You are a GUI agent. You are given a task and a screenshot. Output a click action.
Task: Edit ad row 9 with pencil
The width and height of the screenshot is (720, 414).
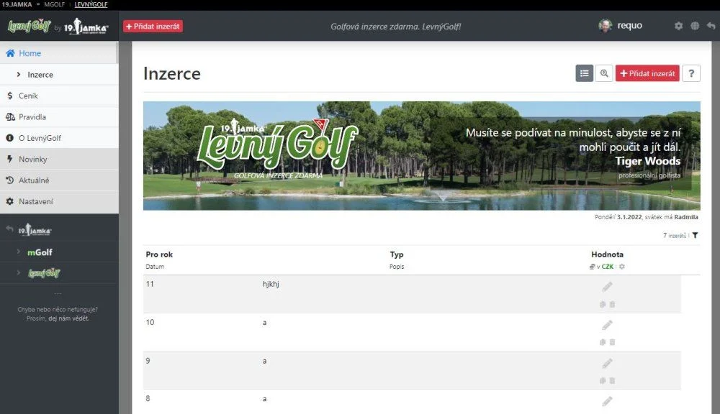pos(607,364)
